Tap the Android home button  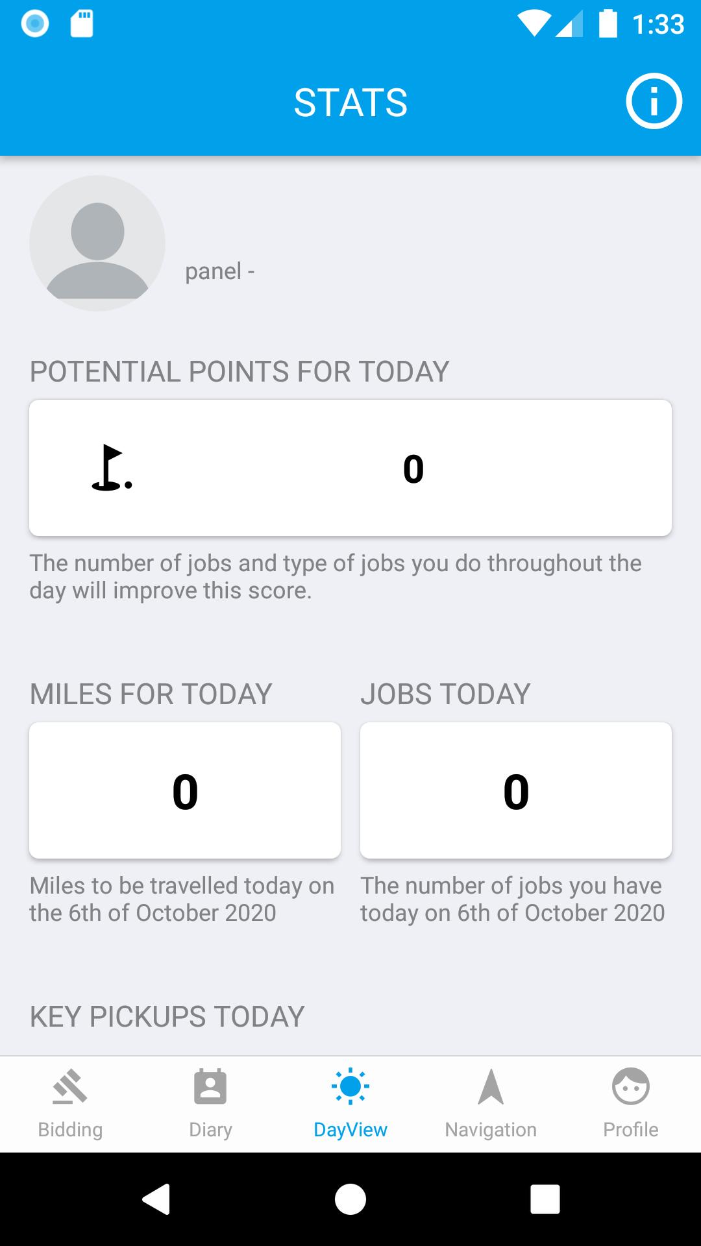coord(350,1199)
